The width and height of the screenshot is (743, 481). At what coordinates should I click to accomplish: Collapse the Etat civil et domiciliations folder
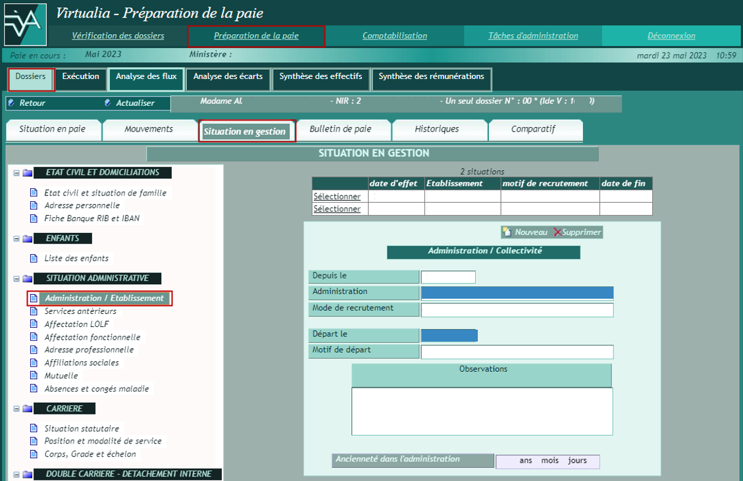tap(16, 173)
